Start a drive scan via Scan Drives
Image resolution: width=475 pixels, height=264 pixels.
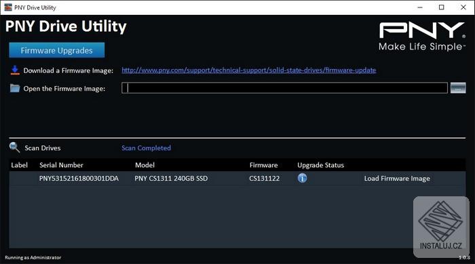point(42,148)
